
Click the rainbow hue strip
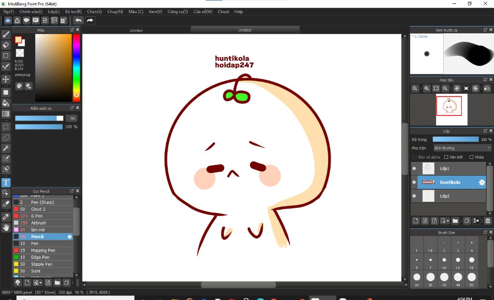click(76, 68)
